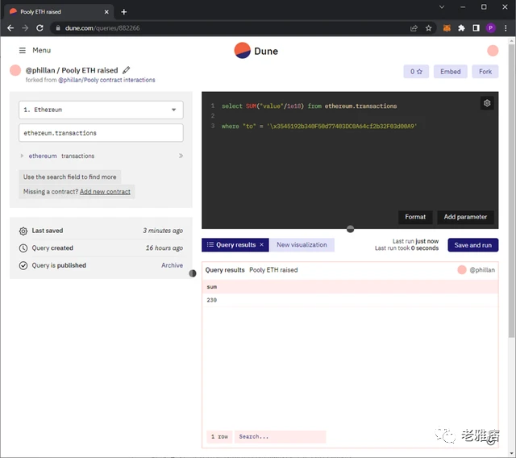516x458 pixels.
Task: Open the Chrome three-dot menu
Action: click(506, 28)
